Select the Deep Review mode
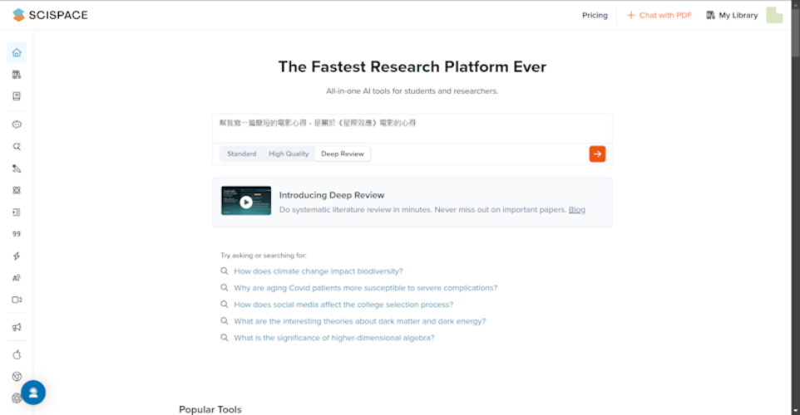This screenshot has width=800, height=415. tap(343, 154)
